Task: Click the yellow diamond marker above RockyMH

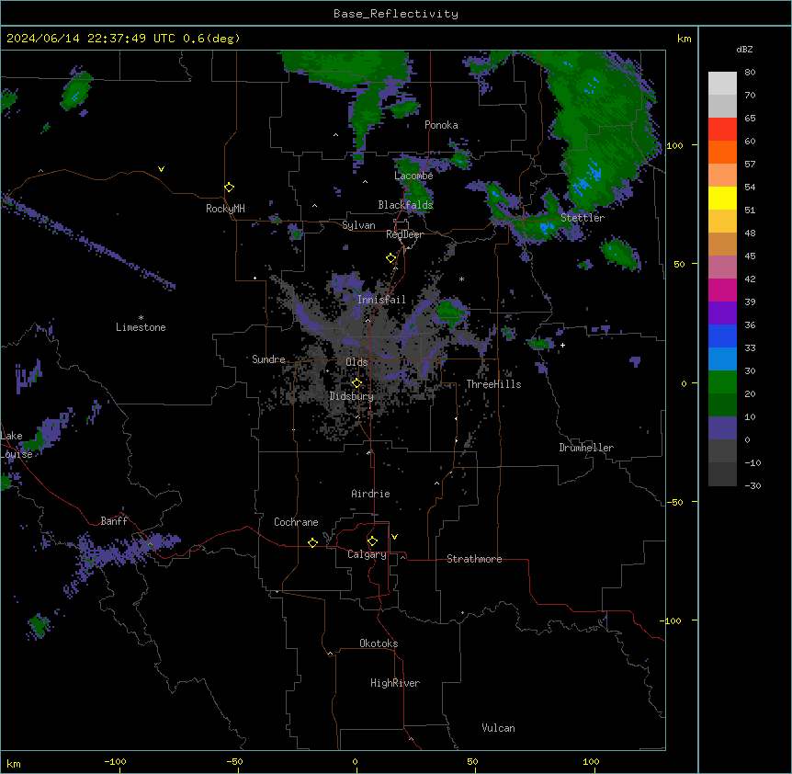Action: 229,188
